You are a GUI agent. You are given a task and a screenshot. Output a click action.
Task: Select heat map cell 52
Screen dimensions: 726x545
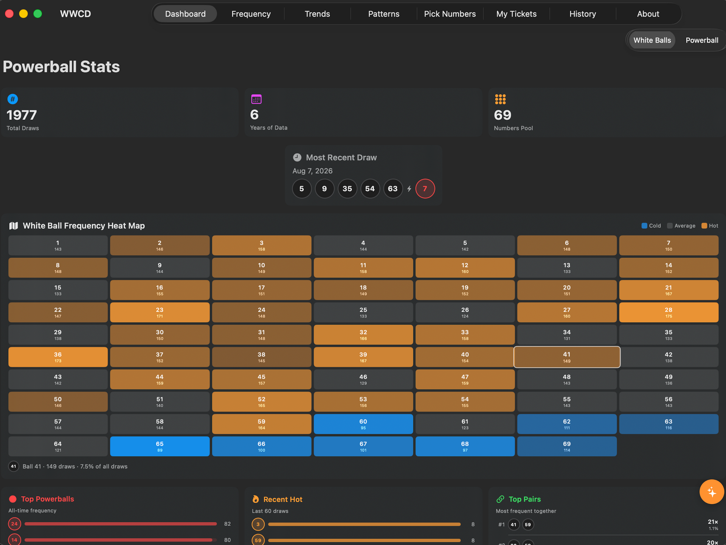(261, 401)
